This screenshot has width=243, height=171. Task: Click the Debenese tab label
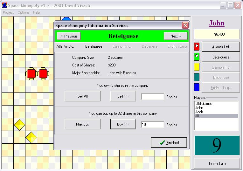150,46
